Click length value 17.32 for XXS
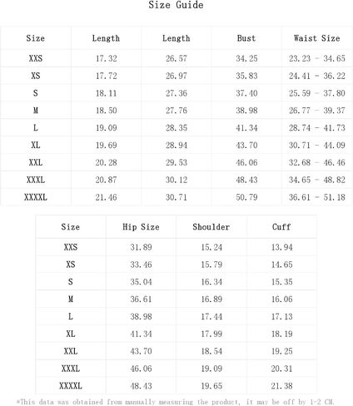Viewport: 353px width, 406px height. point(107,58)
